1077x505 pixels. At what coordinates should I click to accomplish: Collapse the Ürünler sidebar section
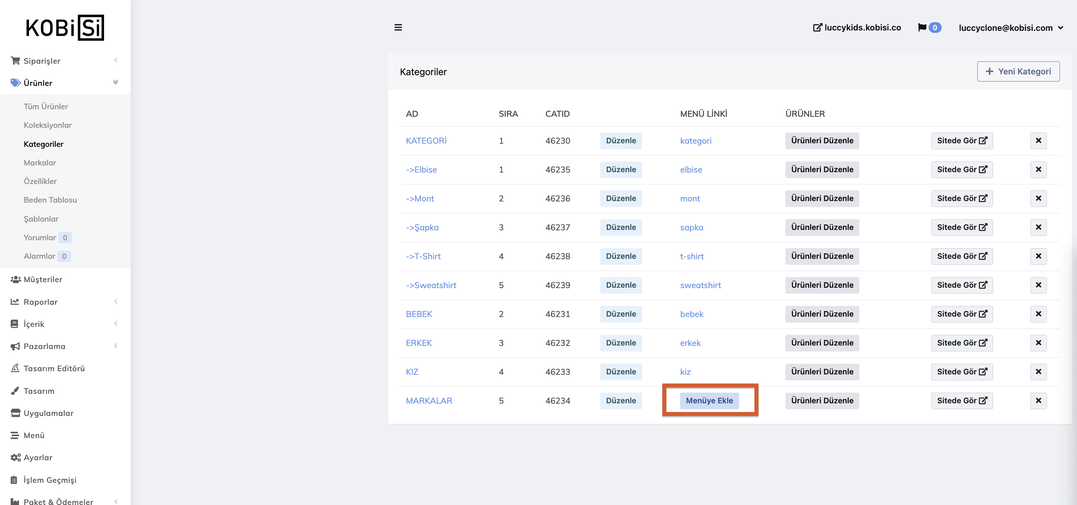point(116,82)
